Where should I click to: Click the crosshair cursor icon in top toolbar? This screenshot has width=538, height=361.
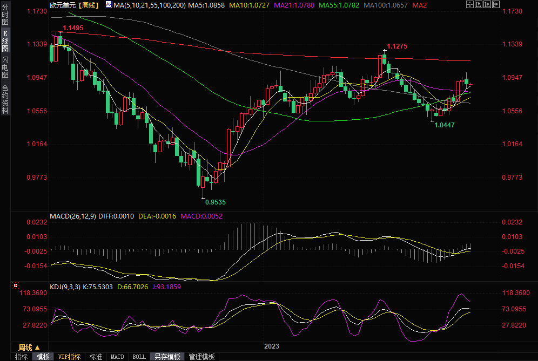(469, 5)
